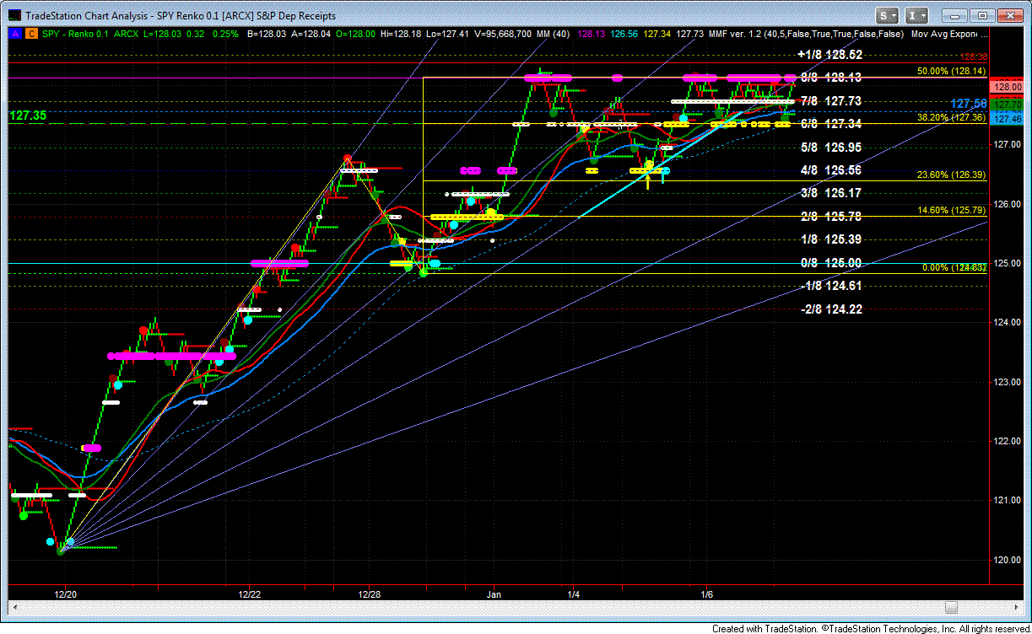Click the 12/22 date axis label

[x=250, y=594]
